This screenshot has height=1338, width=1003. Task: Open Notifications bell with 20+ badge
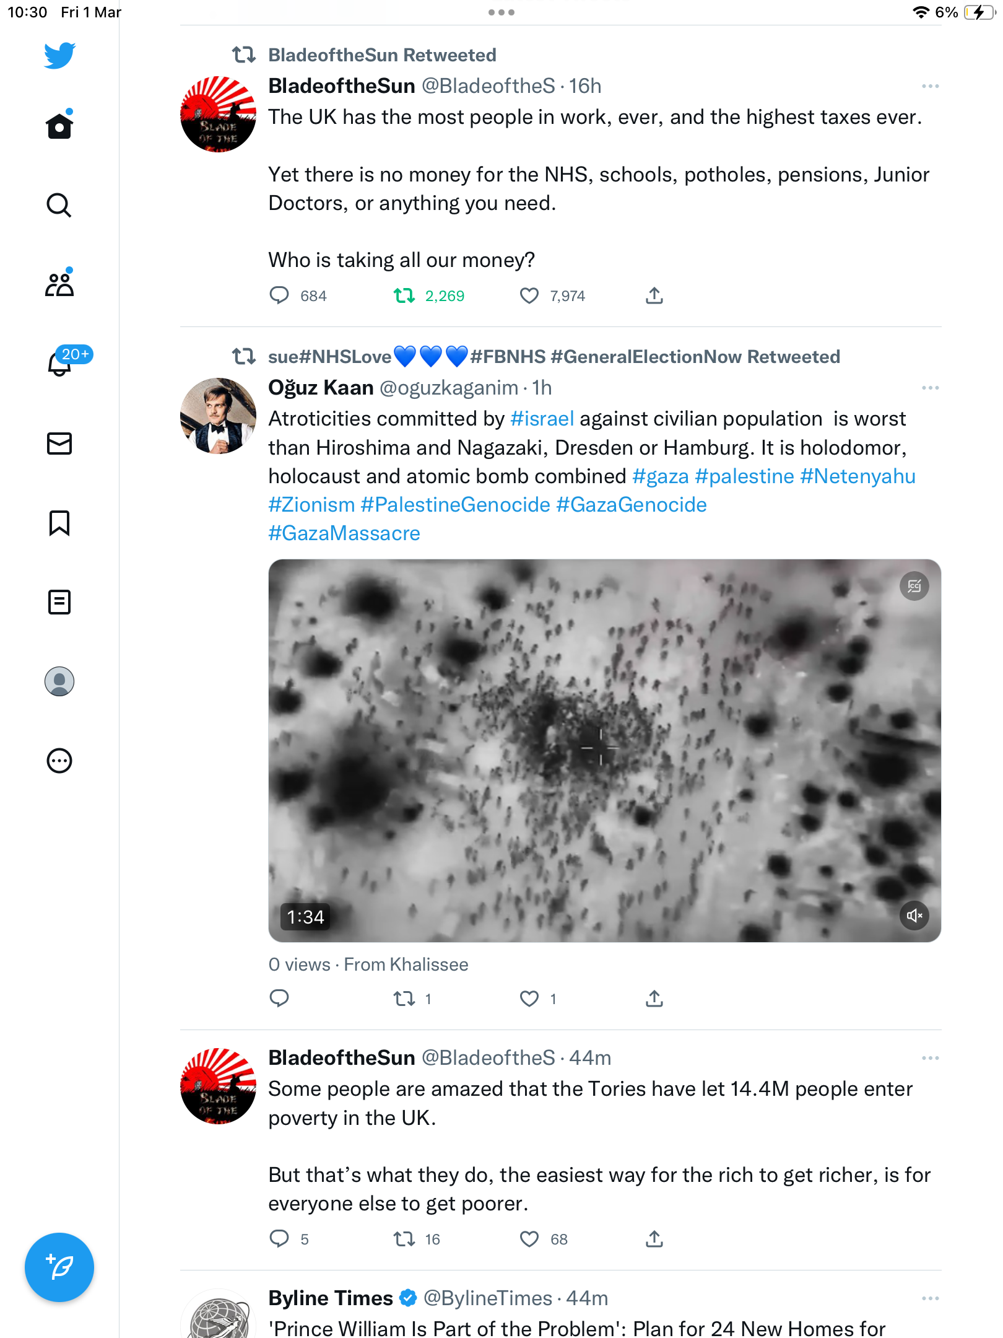click(59, 363)
